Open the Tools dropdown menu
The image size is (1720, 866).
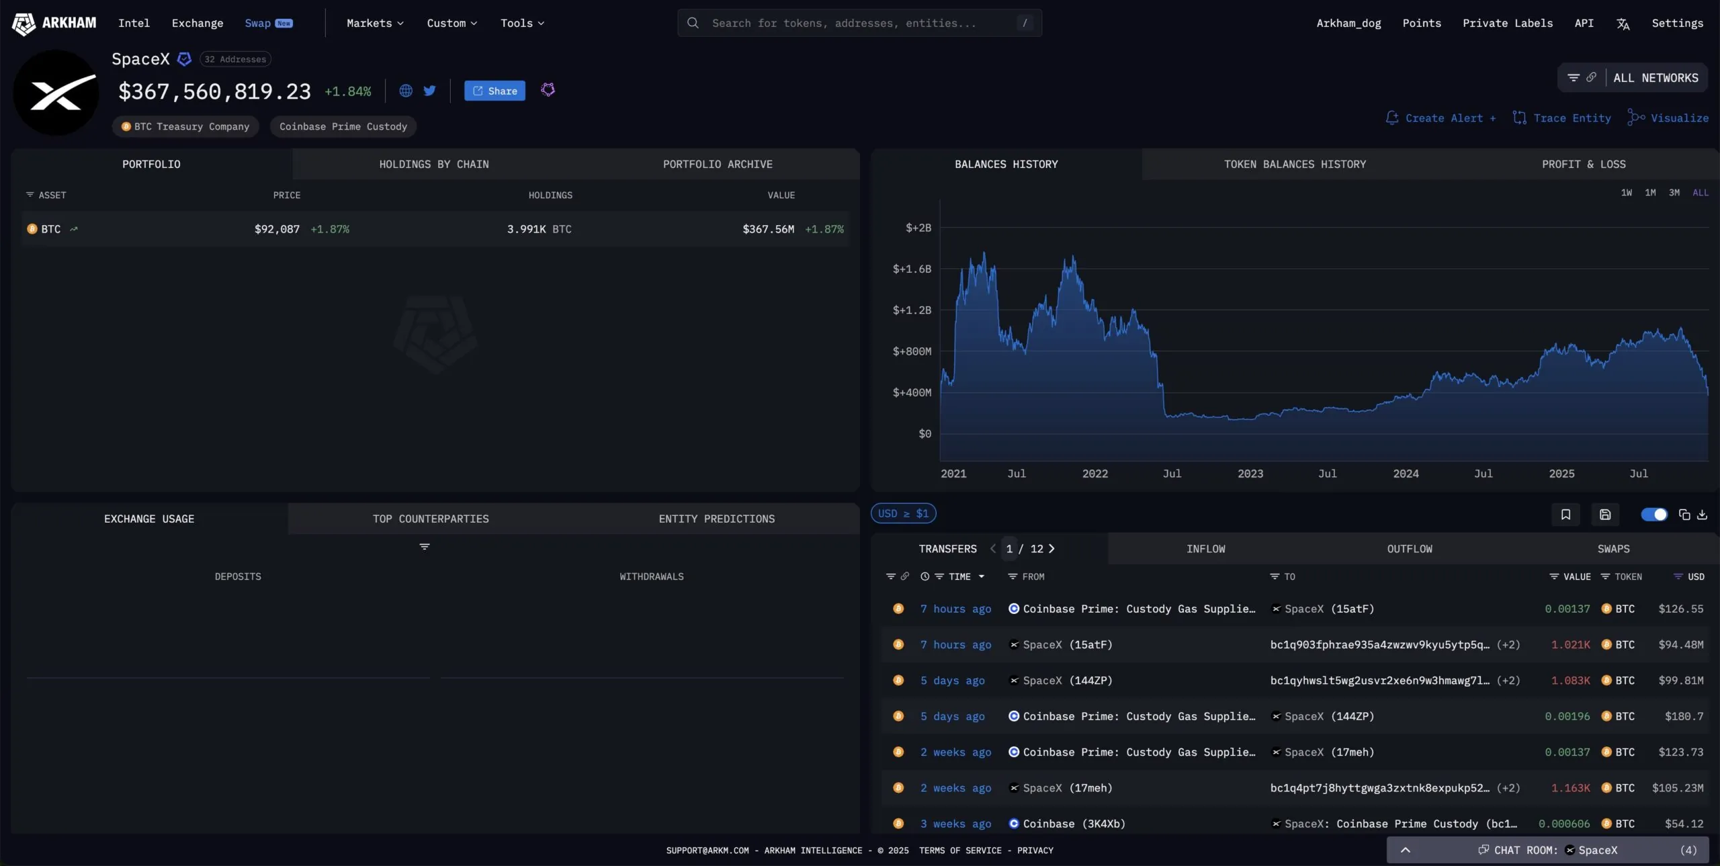[x=522, y=24]
